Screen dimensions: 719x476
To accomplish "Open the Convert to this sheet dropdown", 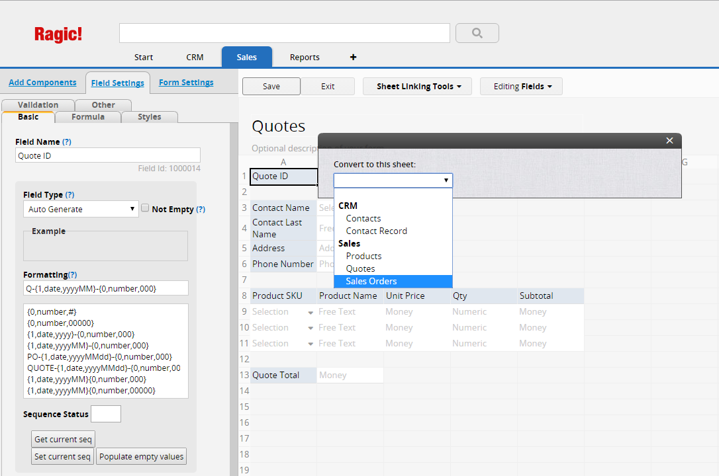I will [x=393, y=180].
